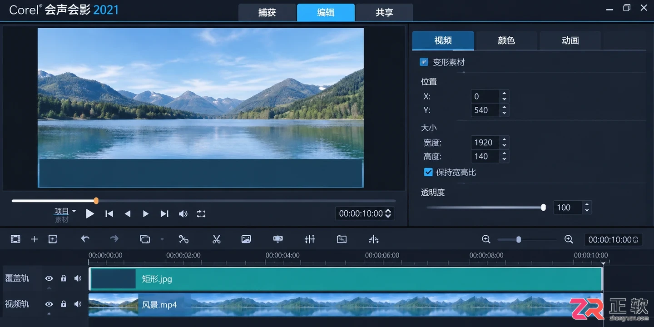Select the 视频 options tab
Viewport: 654px width, 327px height.
pyautogui.click(x=443, y=40)
